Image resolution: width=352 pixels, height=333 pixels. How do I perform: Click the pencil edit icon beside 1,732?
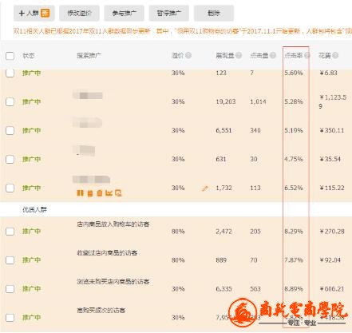pyautogui.click(x=204, y=188)
